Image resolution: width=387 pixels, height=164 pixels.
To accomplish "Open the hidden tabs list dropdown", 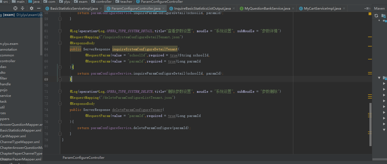I will click(x=367, y=9).
